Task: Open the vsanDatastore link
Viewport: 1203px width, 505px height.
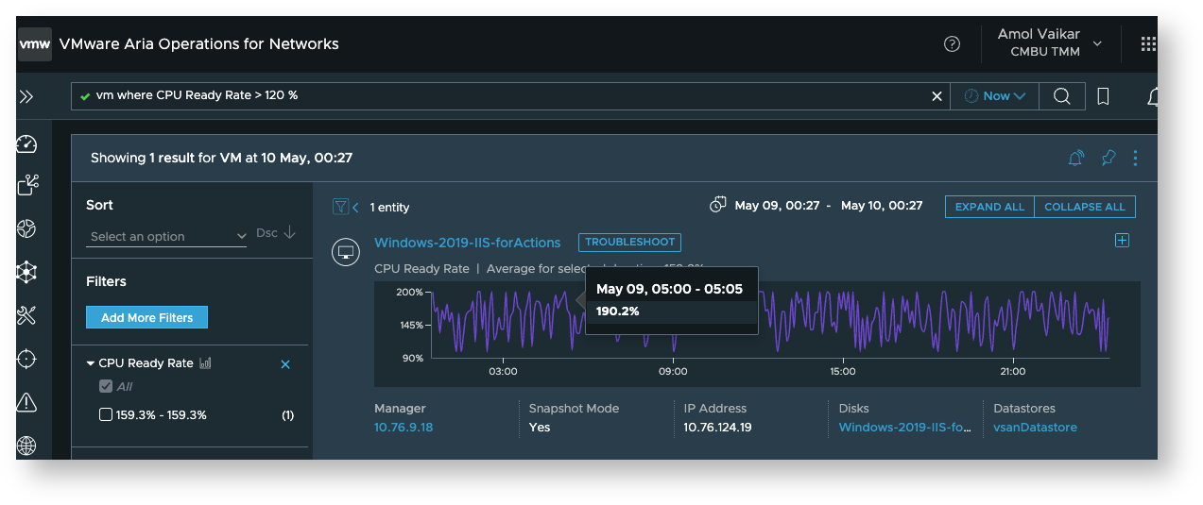Action: coord(1035,428)
